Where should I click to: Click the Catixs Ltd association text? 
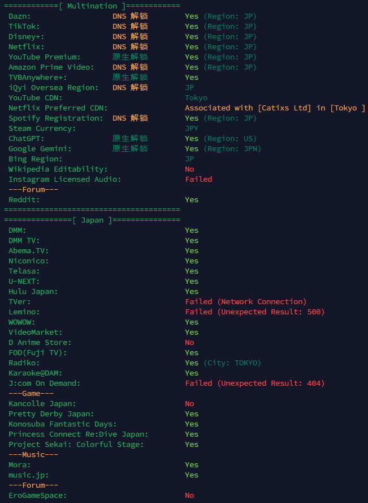tap(275, 108)
